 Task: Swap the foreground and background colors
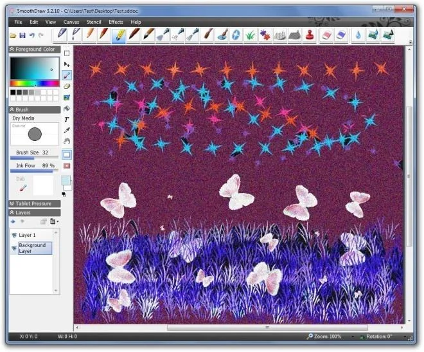[64, 194]
